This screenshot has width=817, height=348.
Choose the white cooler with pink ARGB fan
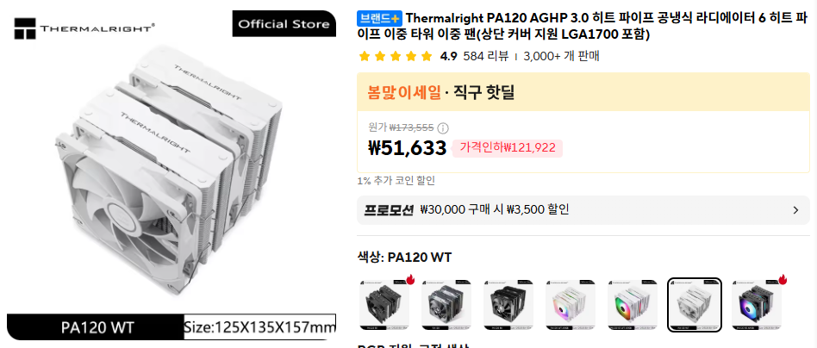click(x=571, y=305)
